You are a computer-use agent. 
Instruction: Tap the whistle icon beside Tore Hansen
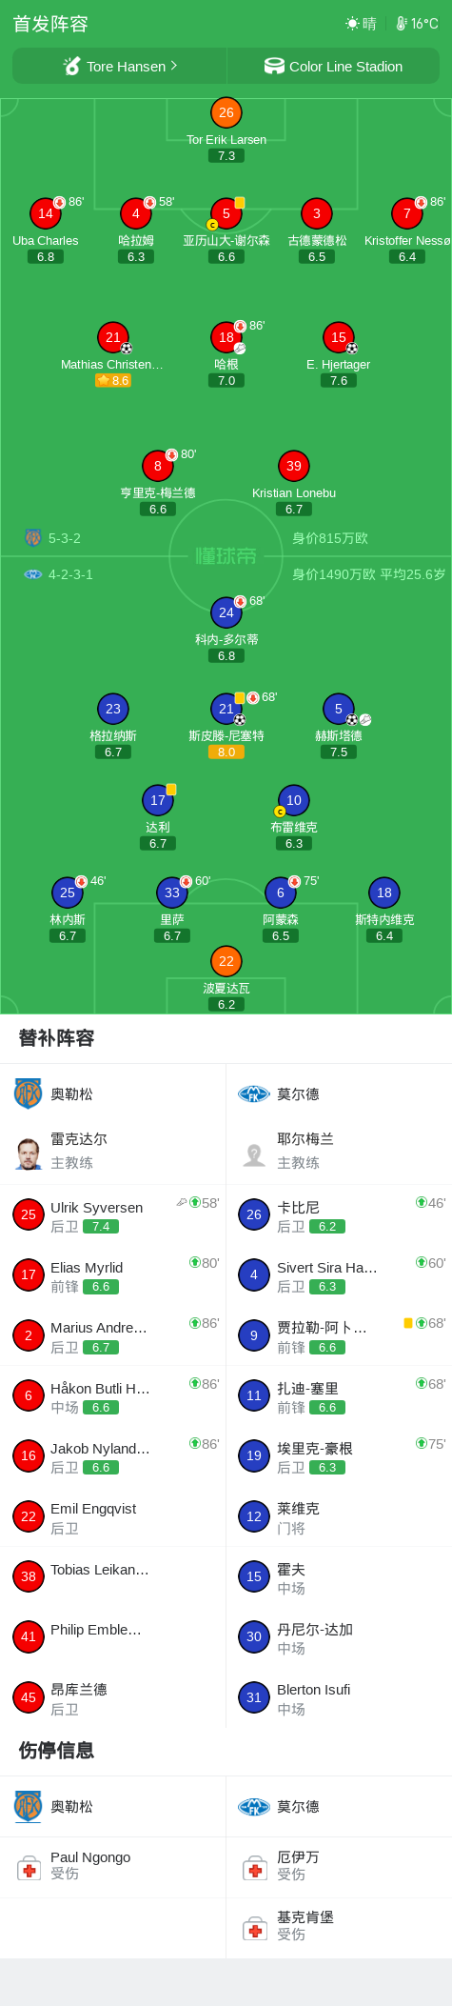point(71,66)
